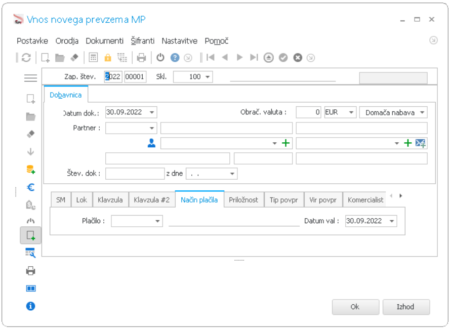Viewport: 450px width, 328px height.
Task: Click the sidebar down arrow icon
Action: tap(31, 151)
